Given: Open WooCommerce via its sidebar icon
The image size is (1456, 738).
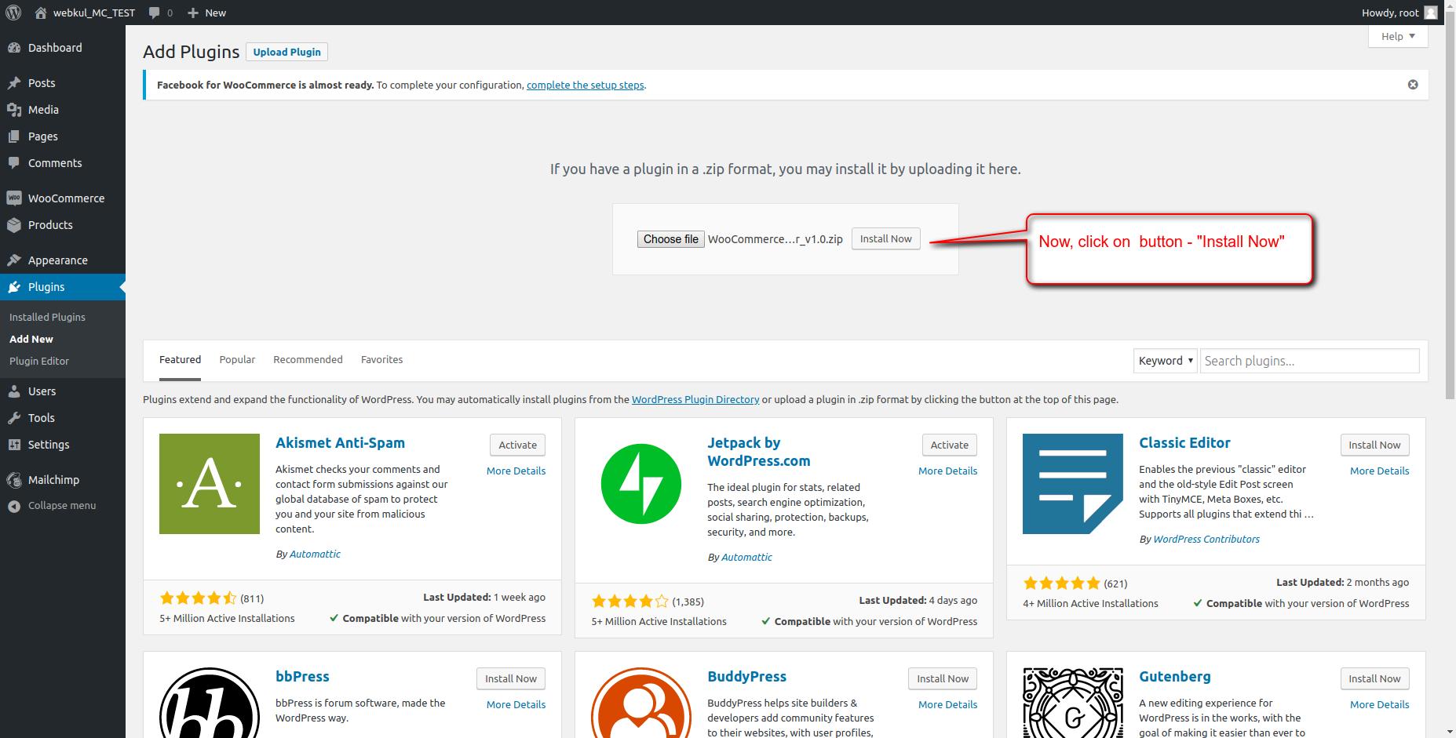Looking at the screenshot, I should (14, 198).
